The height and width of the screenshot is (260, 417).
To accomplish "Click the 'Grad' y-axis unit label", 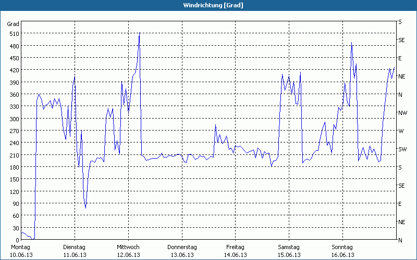I will point(13,24).
